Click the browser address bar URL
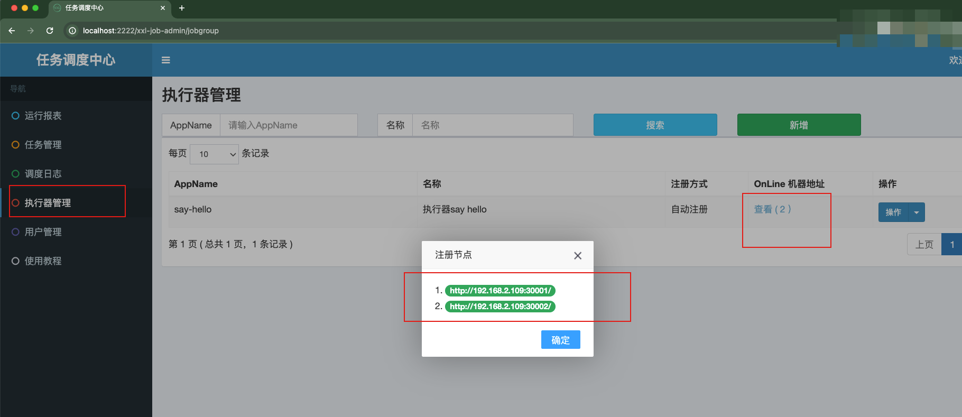 (151, 31)
